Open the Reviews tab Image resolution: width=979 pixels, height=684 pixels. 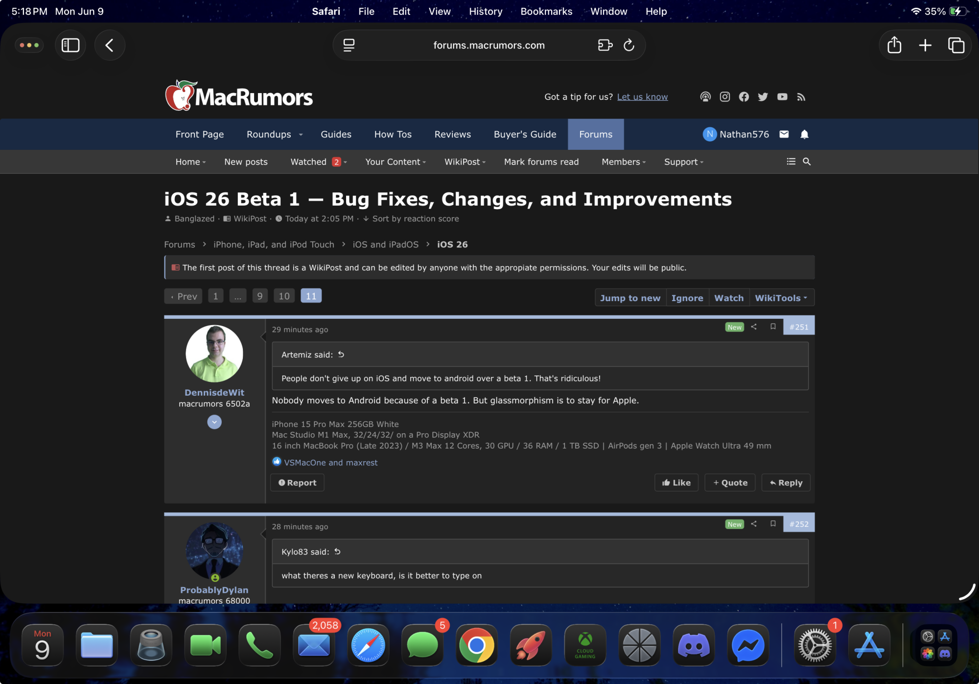pos(452,134)
